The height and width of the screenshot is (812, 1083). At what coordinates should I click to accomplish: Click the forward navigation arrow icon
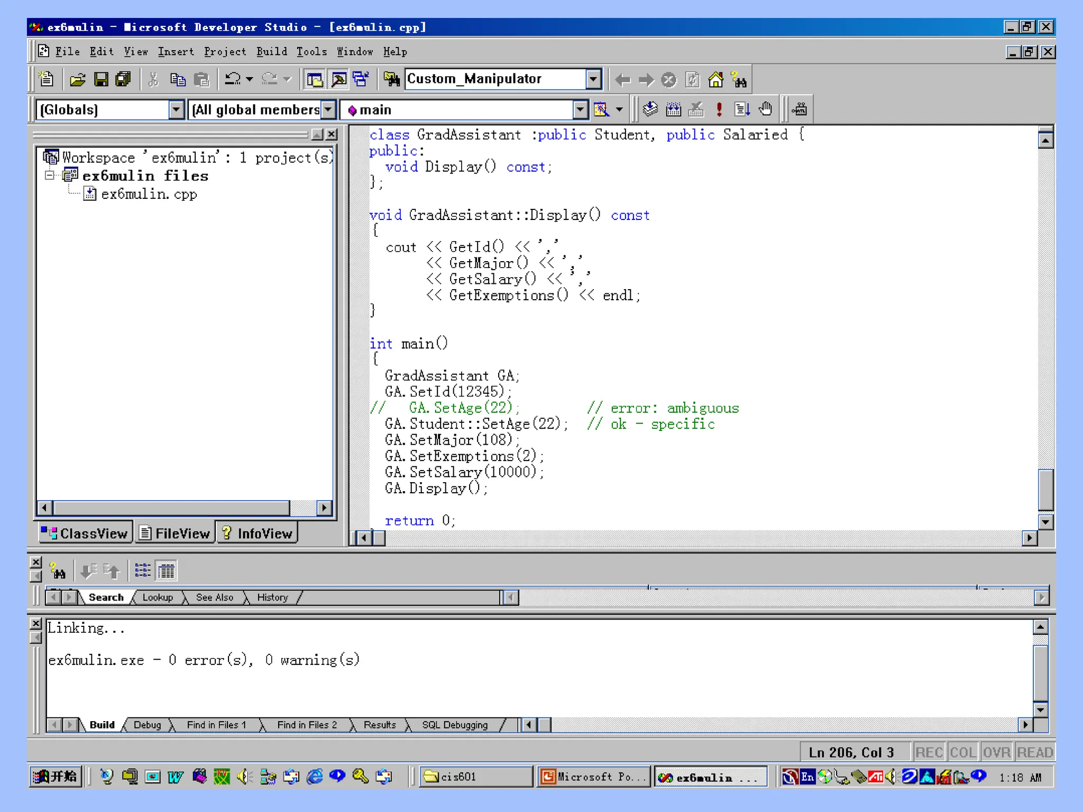tap(646, 80)
